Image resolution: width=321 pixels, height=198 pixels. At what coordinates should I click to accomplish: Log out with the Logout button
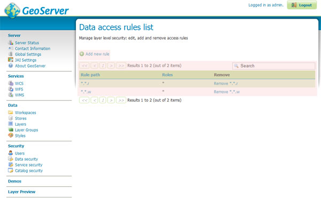coord(302,5)
